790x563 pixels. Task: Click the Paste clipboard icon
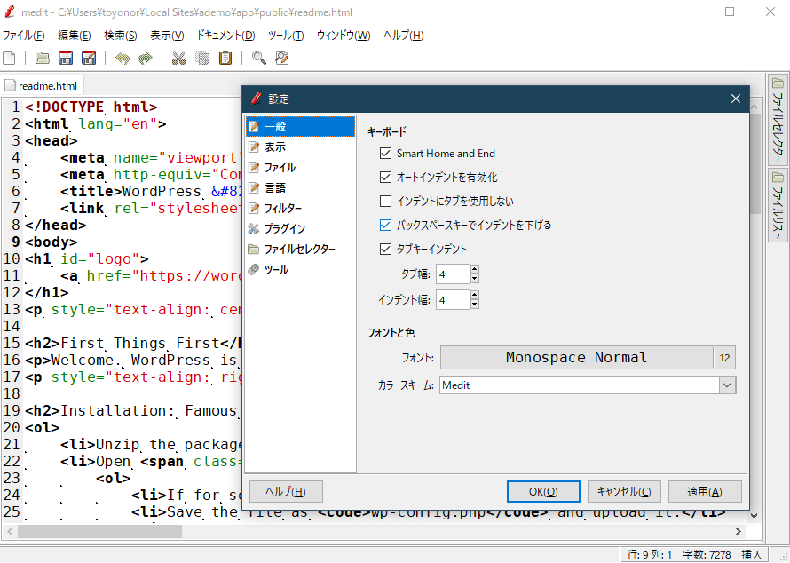[x=225, y=58]
